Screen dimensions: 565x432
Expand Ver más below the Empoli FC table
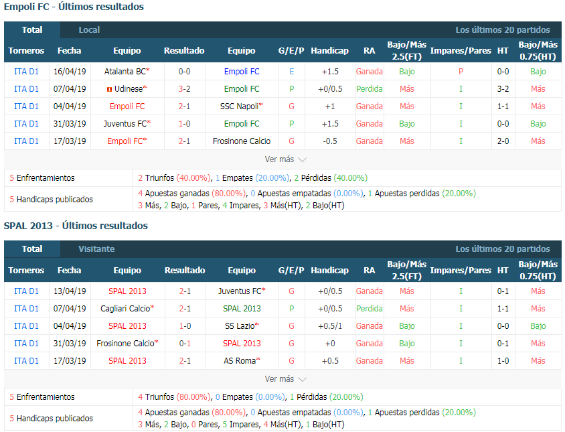tap(285, 159)
